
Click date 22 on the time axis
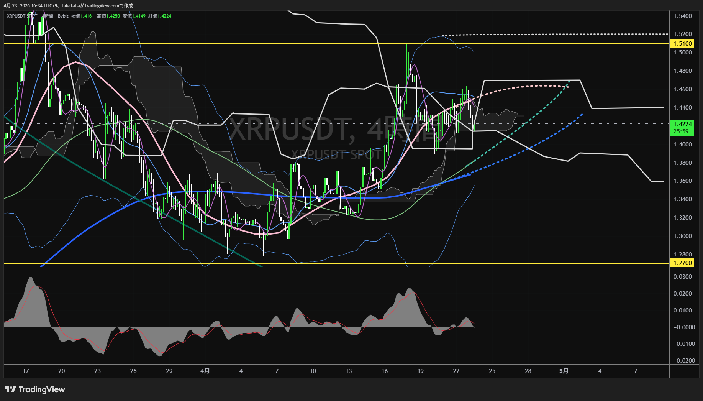456,371
